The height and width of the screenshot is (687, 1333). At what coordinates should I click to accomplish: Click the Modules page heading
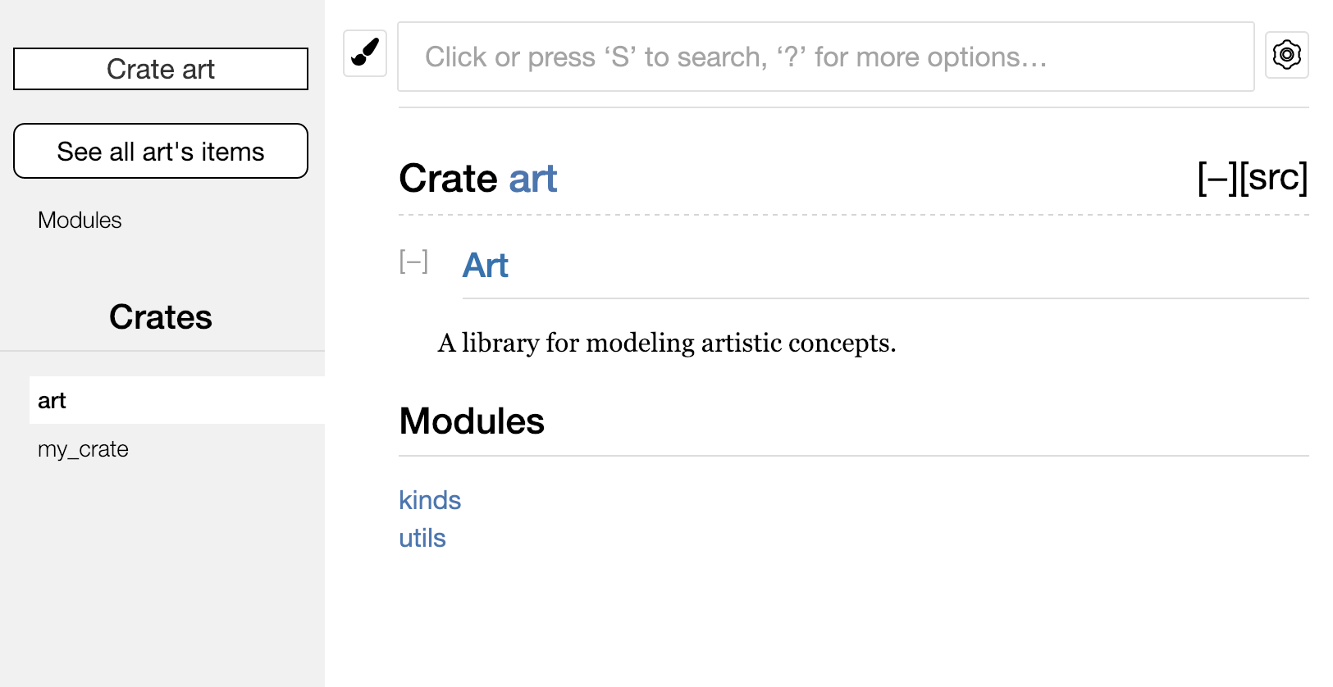click(x=472, y=421)
